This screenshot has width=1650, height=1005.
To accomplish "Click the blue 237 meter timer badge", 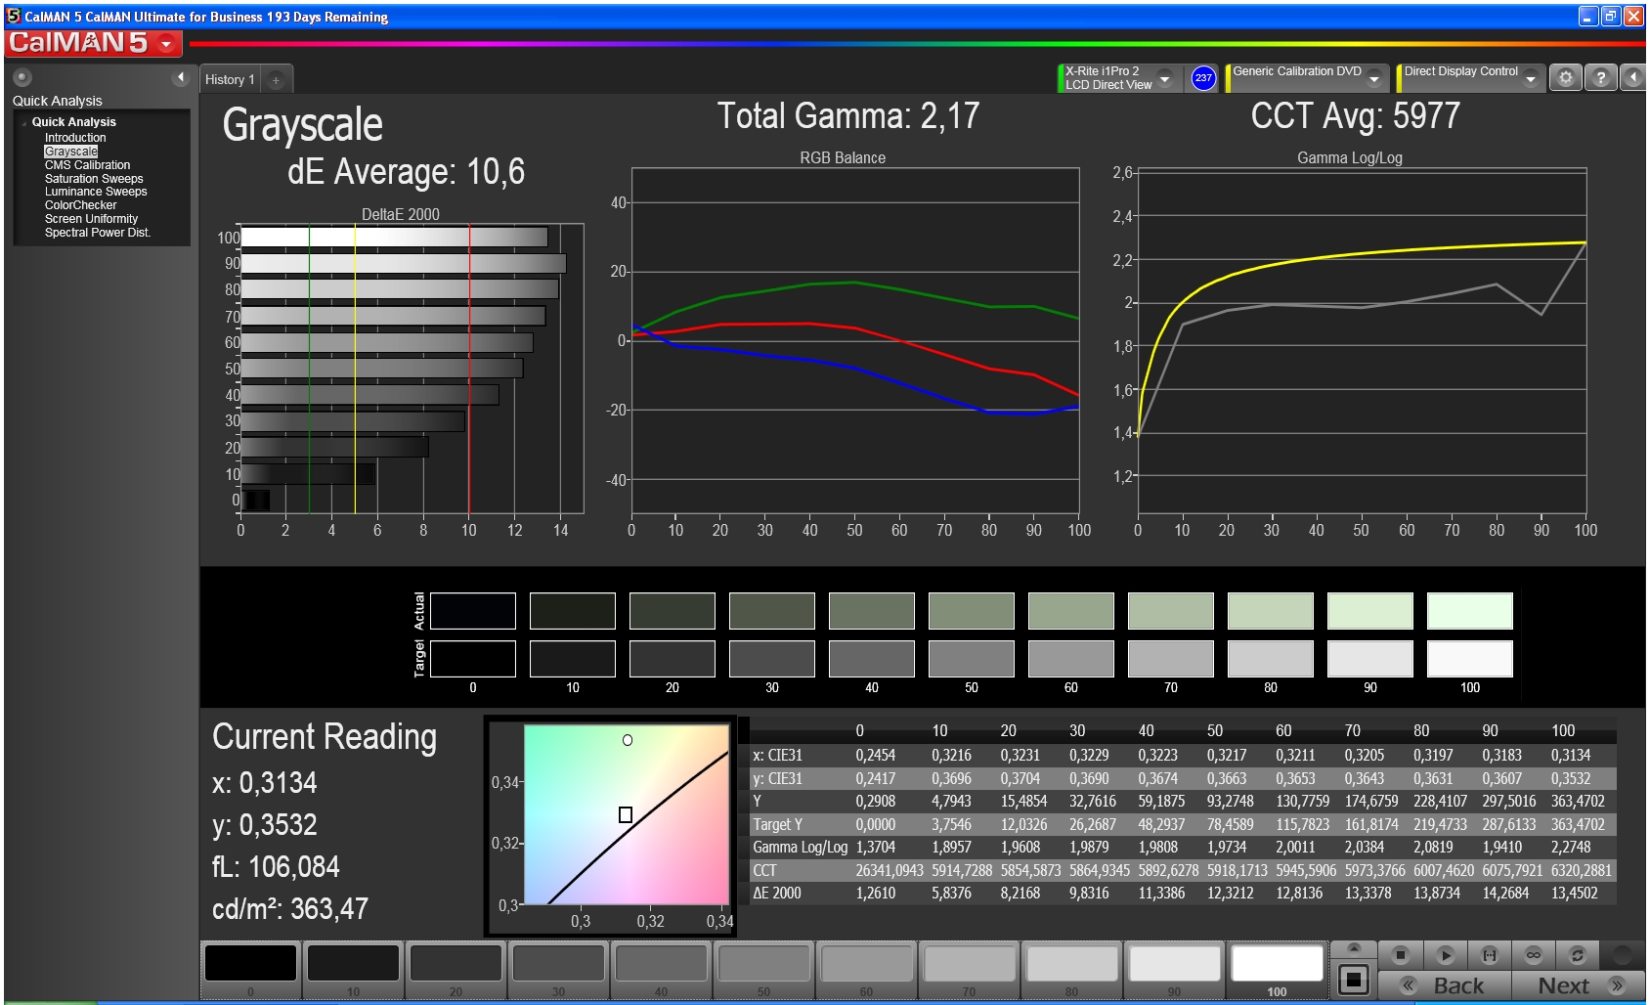I will 1203,78.
